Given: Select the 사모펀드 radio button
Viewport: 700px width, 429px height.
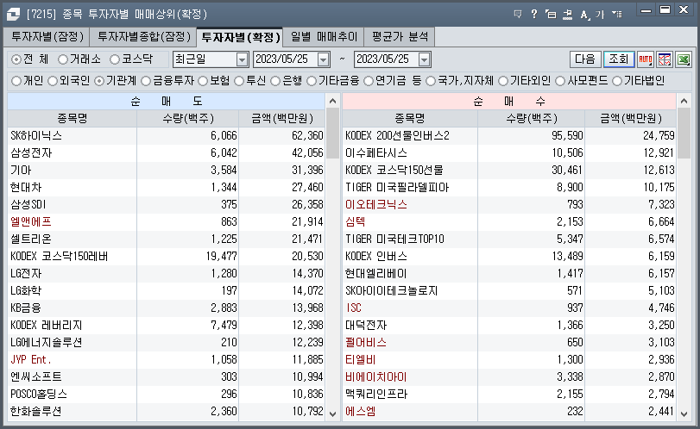Looking at the screenshot, I should click(x=560, y=81).
